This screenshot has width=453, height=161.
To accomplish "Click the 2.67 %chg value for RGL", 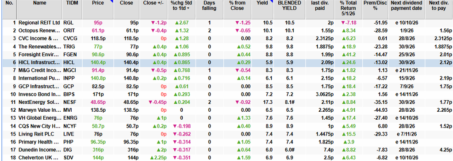I will pos(182,22).
